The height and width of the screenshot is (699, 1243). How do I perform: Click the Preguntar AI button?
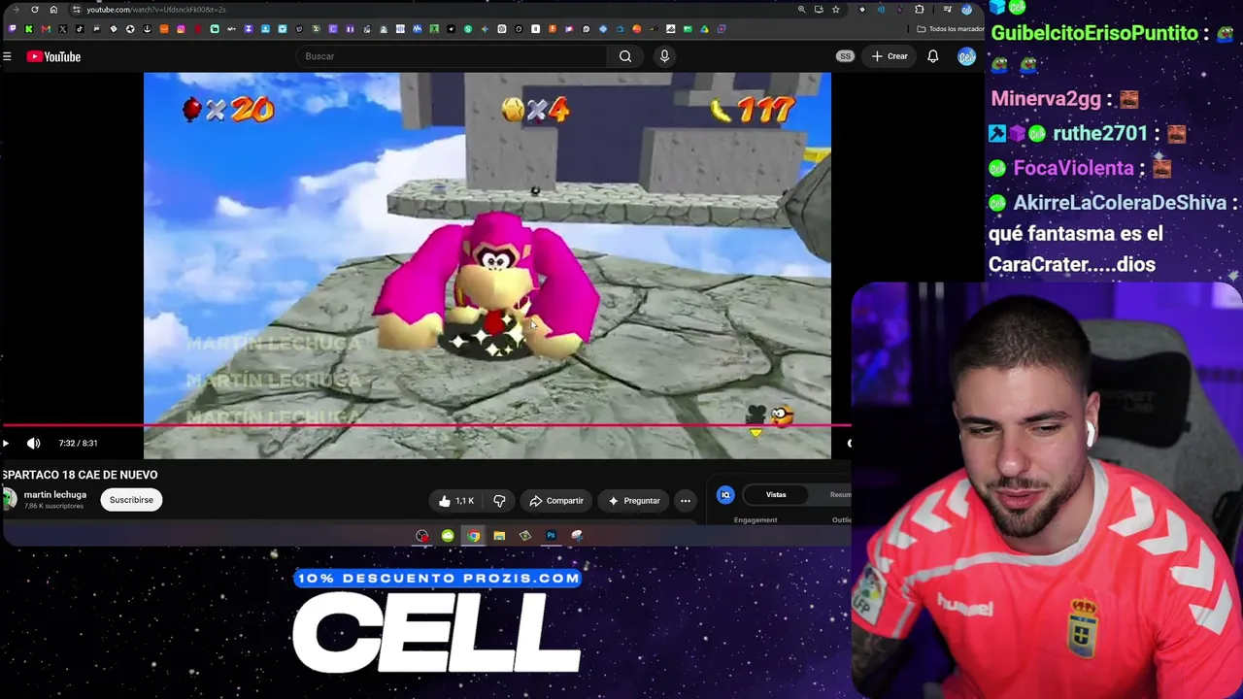click(x=634, y=501)
